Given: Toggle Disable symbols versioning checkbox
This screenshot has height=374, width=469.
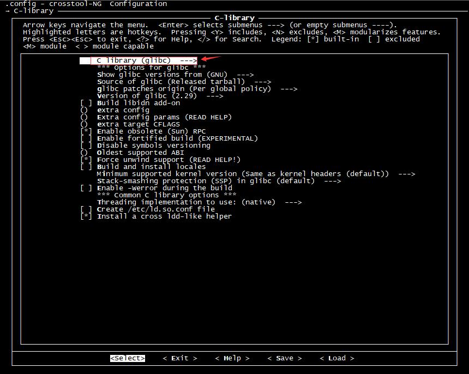Looking at the screenshot, I should 146,146.
